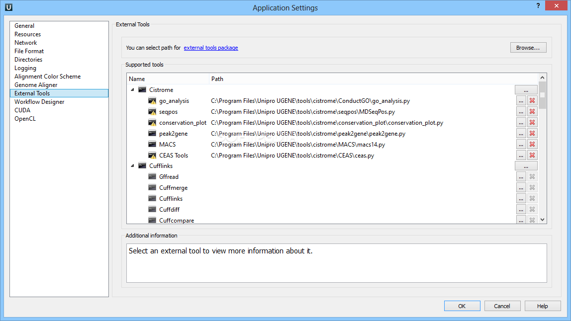Click the tools list scroll down arrow

542,220
